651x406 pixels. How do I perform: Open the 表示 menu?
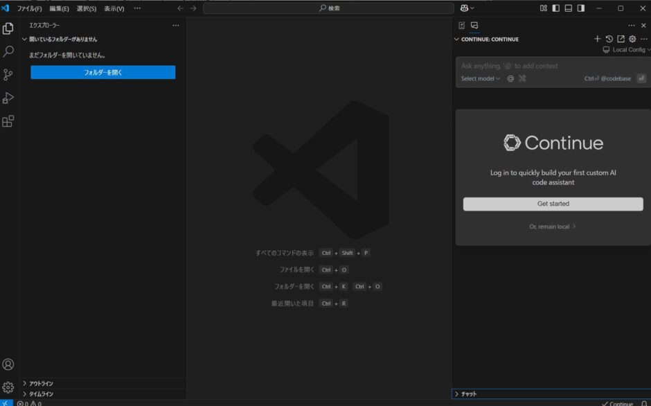click(x=112, y=8)
